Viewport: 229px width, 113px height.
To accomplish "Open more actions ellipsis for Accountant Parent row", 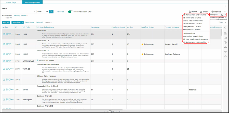I will click(12, 61).
